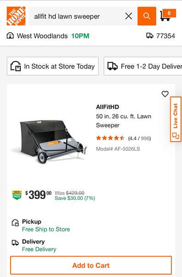The image size is (182, 277).
Task: View the 4.4 star rating reviews
Action: point(124,138)
